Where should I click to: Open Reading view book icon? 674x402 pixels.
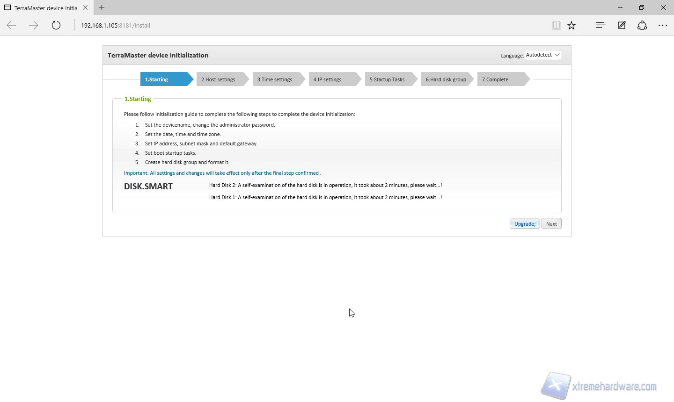click(x=556, y=26)
